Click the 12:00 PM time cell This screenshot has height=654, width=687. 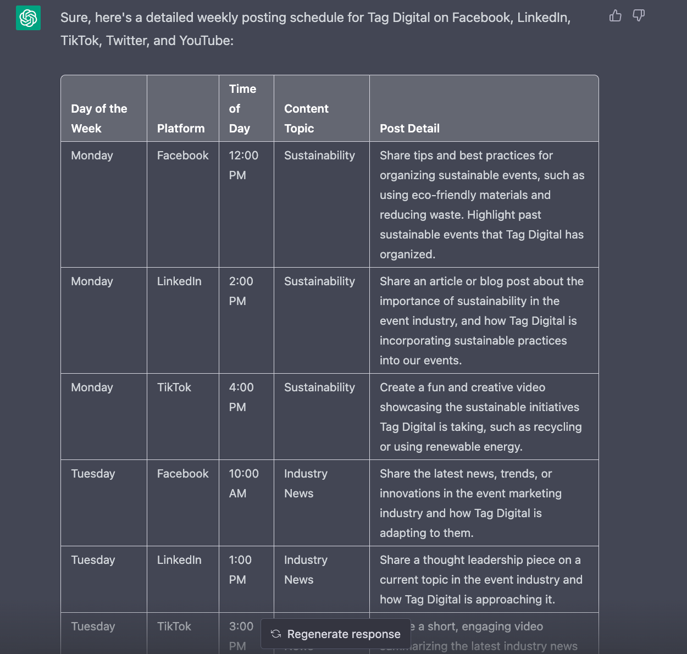pyautogui.click(x=243, y=165)
